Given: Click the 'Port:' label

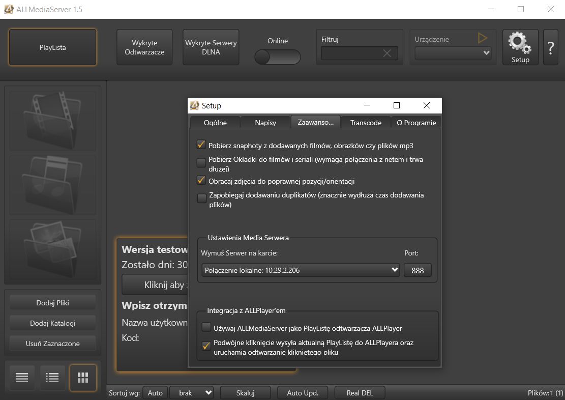Looking at the screenshot, I should [x=411, y=253].
